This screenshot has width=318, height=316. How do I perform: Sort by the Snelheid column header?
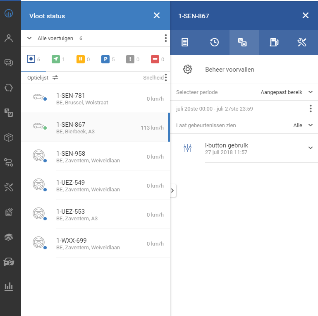[153, 78]
